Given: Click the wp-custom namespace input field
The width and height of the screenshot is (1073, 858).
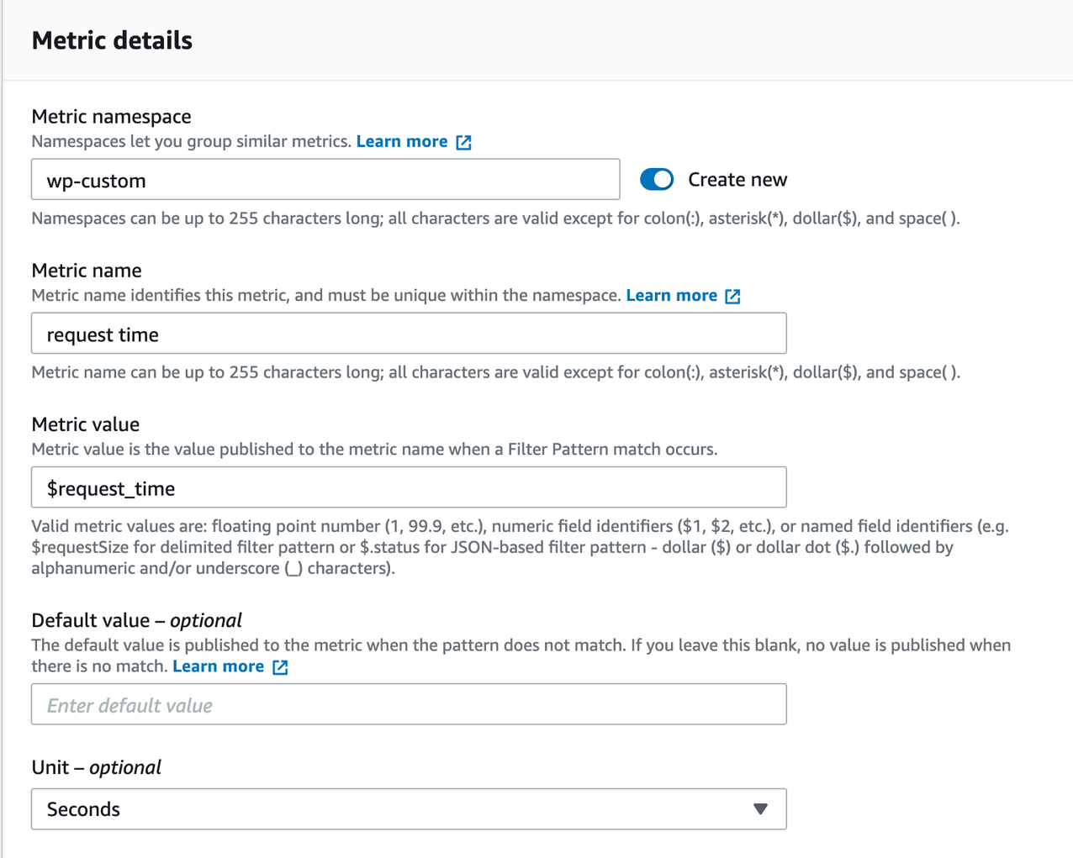Looking at the screenshot, I should [325, 179].
